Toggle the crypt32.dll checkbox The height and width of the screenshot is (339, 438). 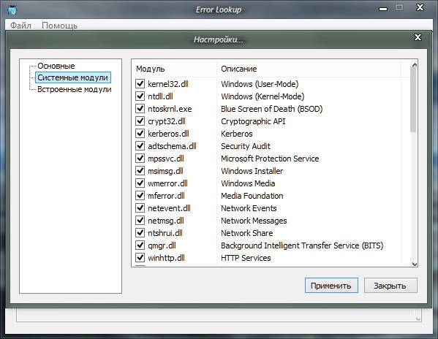140,121
